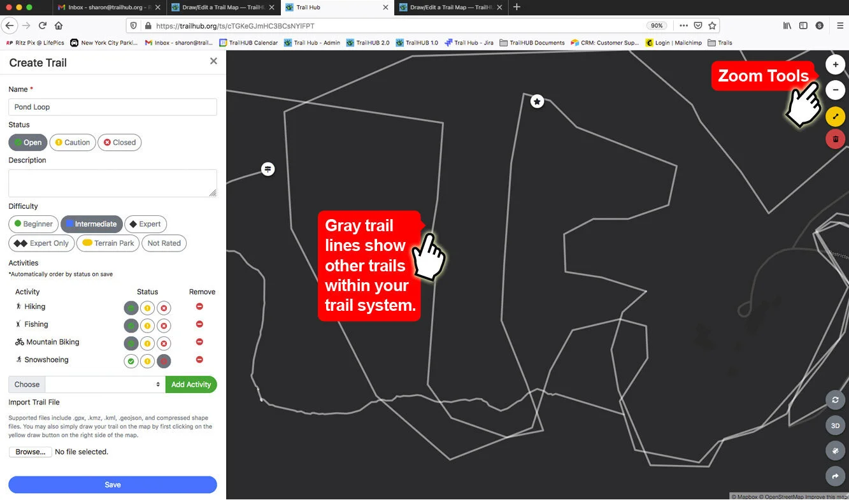Image resolution: width=849 pixels, height=500 pixels.
Task: Click the red trash delete button
Action: (x=836, y=139)
